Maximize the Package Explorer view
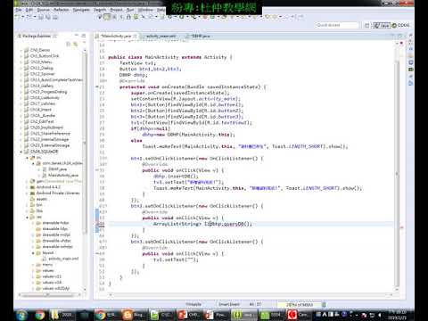 coord(84,36)
